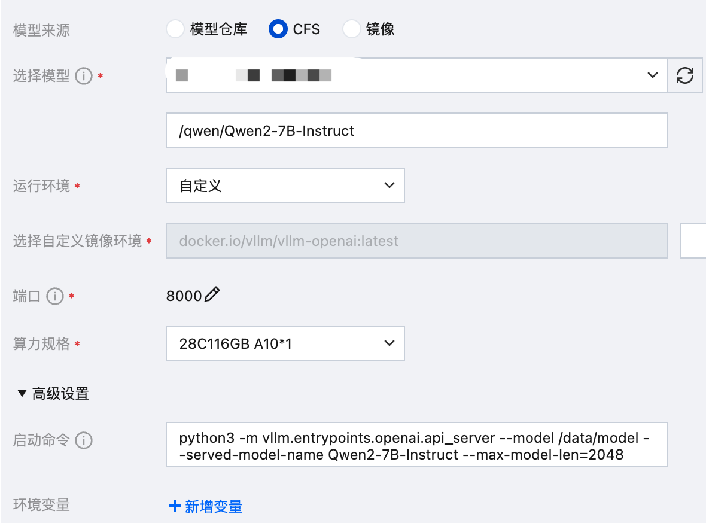Click info icon next to 选择模型 label

pyautogui.click(x=84, y=77)
